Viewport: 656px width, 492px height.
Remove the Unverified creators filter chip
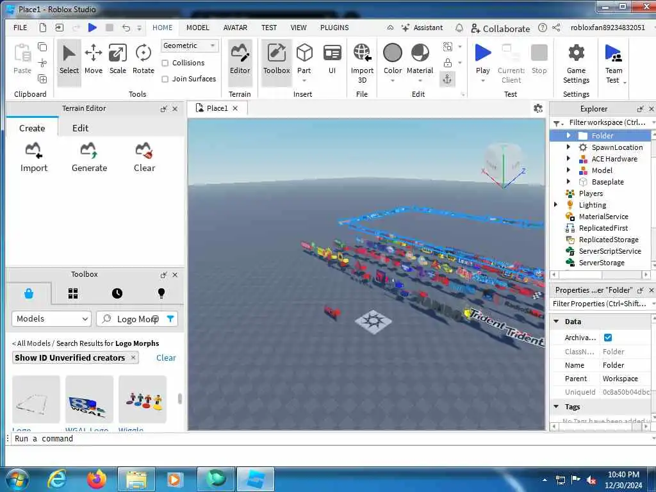coord(133,357)
